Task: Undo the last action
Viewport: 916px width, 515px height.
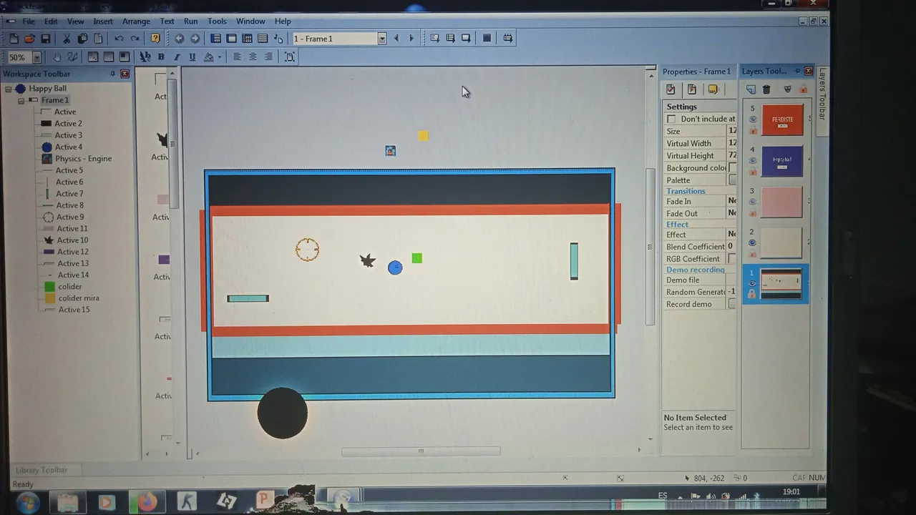Action: point(119,39)
